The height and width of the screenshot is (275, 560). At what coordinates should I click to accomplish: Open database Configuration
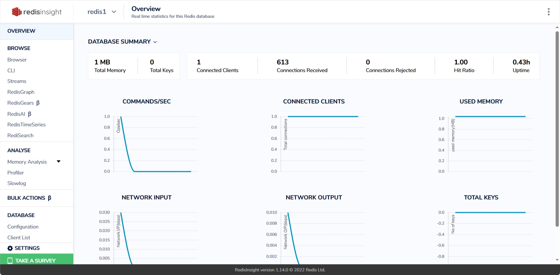[23, 227]
